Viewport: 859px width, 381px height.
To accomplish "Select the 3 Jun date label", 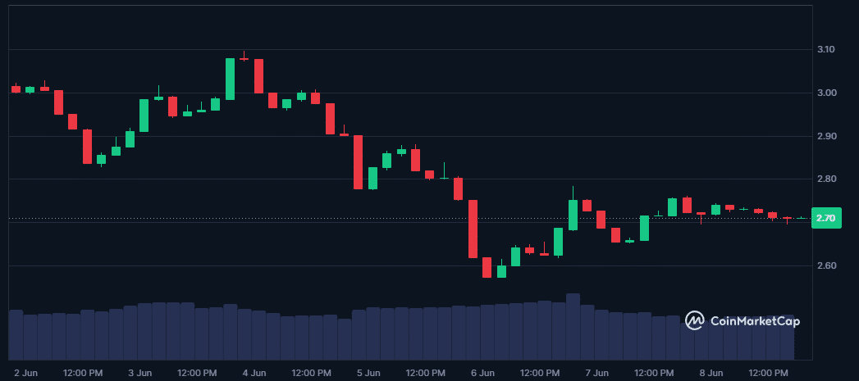I will tap(140, 373).
